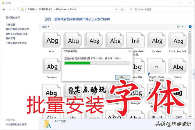Select the Candara font icon
The height and width of the screenshot is (130, 195).
pos(156,40)
